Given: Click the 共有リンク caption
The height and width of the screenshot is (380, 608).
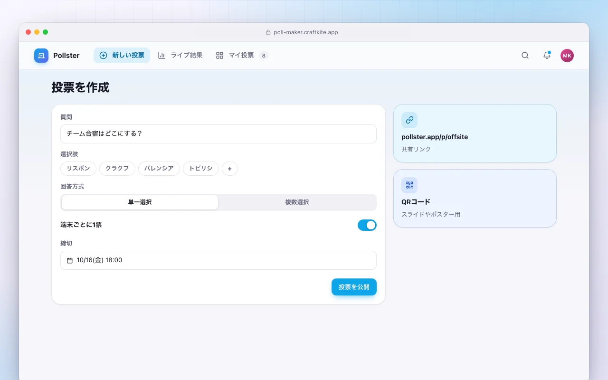Looking at the screenshot, I should [x=416, y=149].
